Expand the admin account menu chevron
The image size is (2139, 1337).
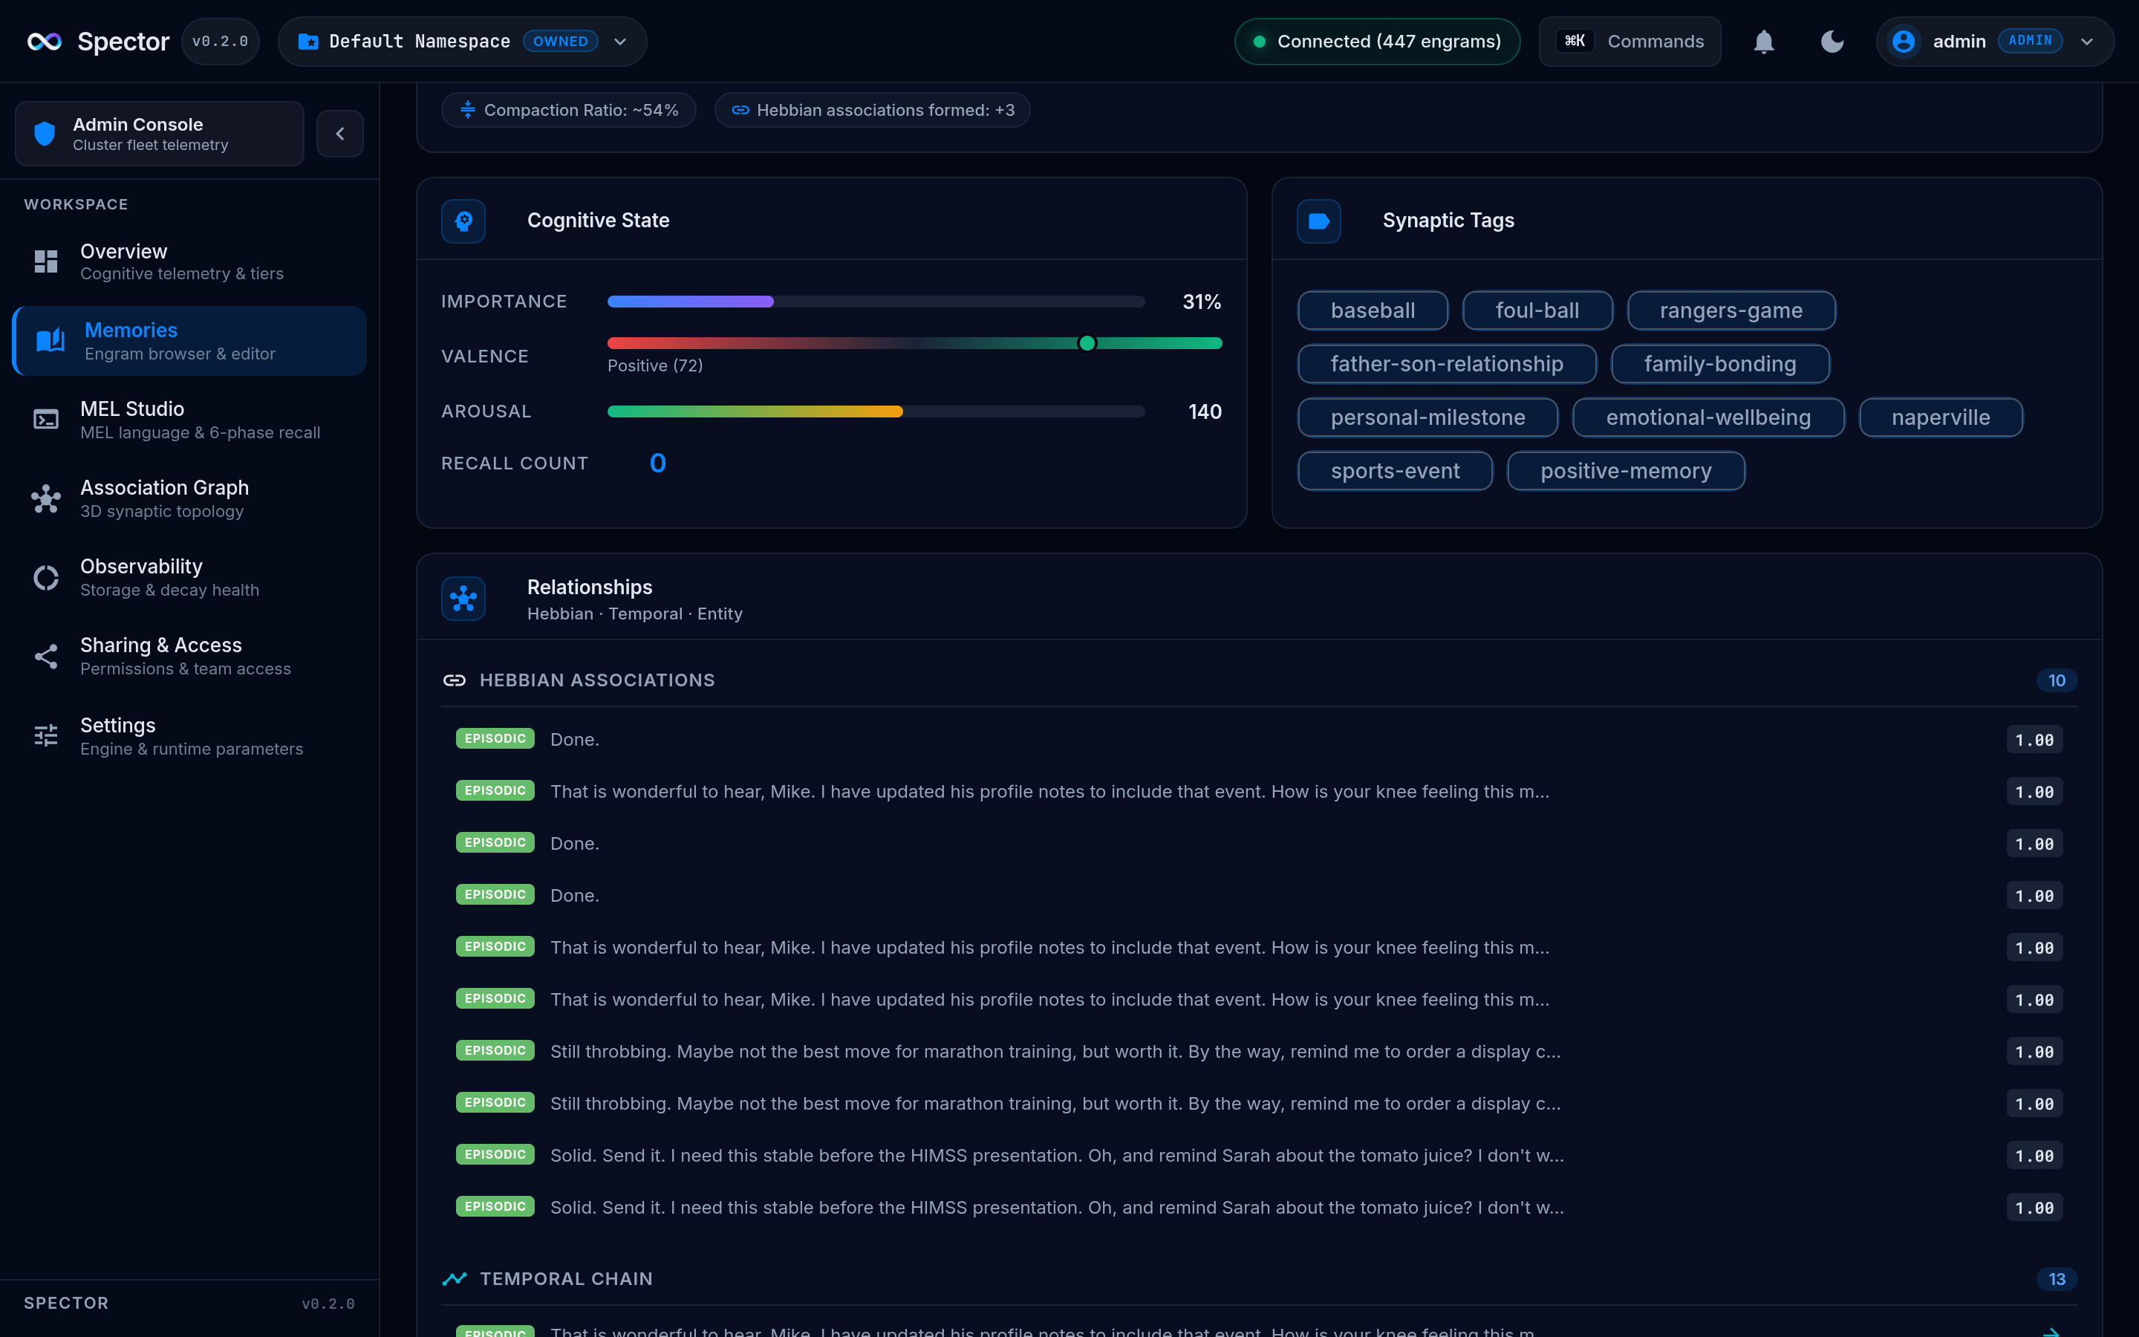pos(2087,42)
